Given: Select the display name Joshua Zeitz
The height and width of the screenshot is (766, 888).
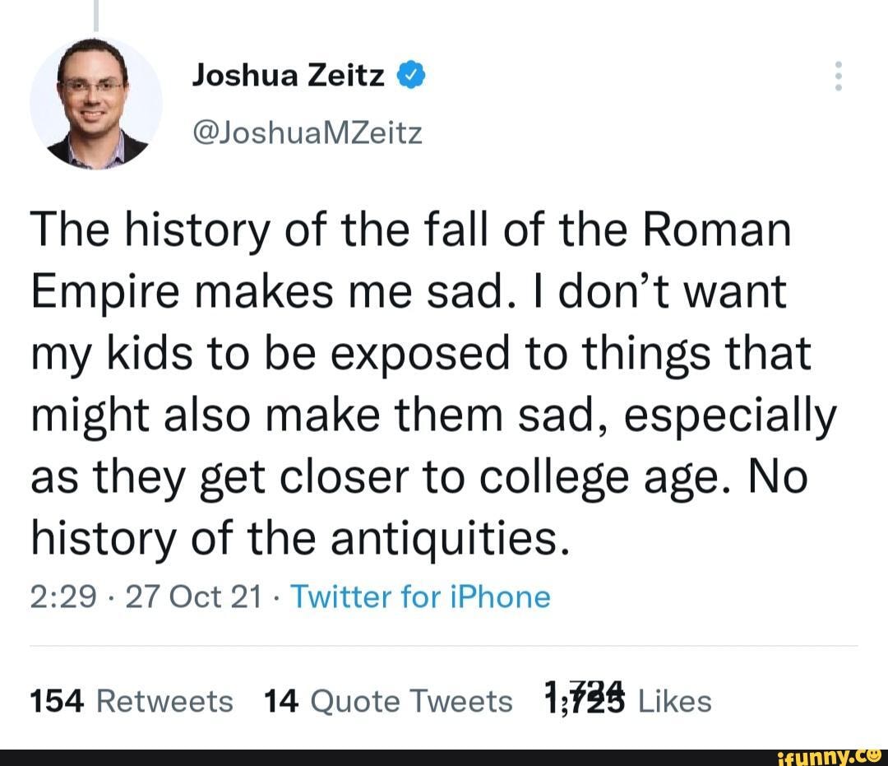Looking at the screenshot, I should 286,74.
